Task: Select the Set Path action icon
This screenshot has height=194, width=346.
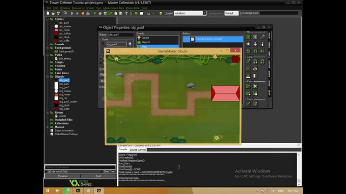Action: (x=248, y=86)
